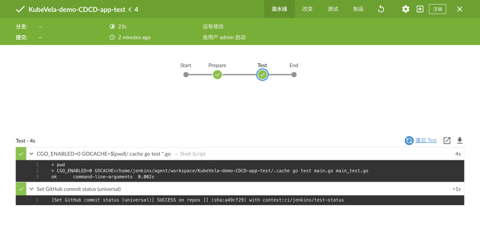Viewport: 480px width, 242px height.
Task: Click the 注销 logout button
Action: (437, 9)
